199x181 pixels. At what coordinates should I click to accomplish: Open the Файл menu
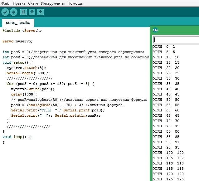(6, 3)
